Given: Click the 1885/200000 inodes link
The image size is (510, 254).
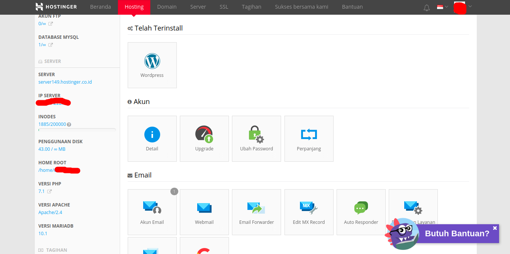Looking at the screenshot, I should [52, 124].
